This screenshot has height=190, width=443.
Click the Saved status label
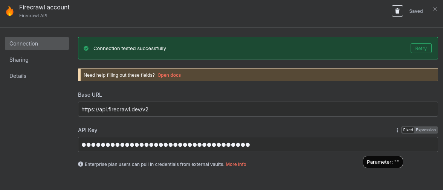tap(416, 11)
